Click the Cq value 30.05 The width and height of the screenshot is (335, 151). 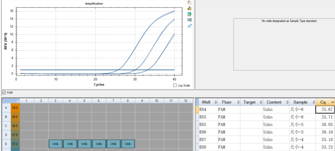pyautogui.click(x=325, y=125)
